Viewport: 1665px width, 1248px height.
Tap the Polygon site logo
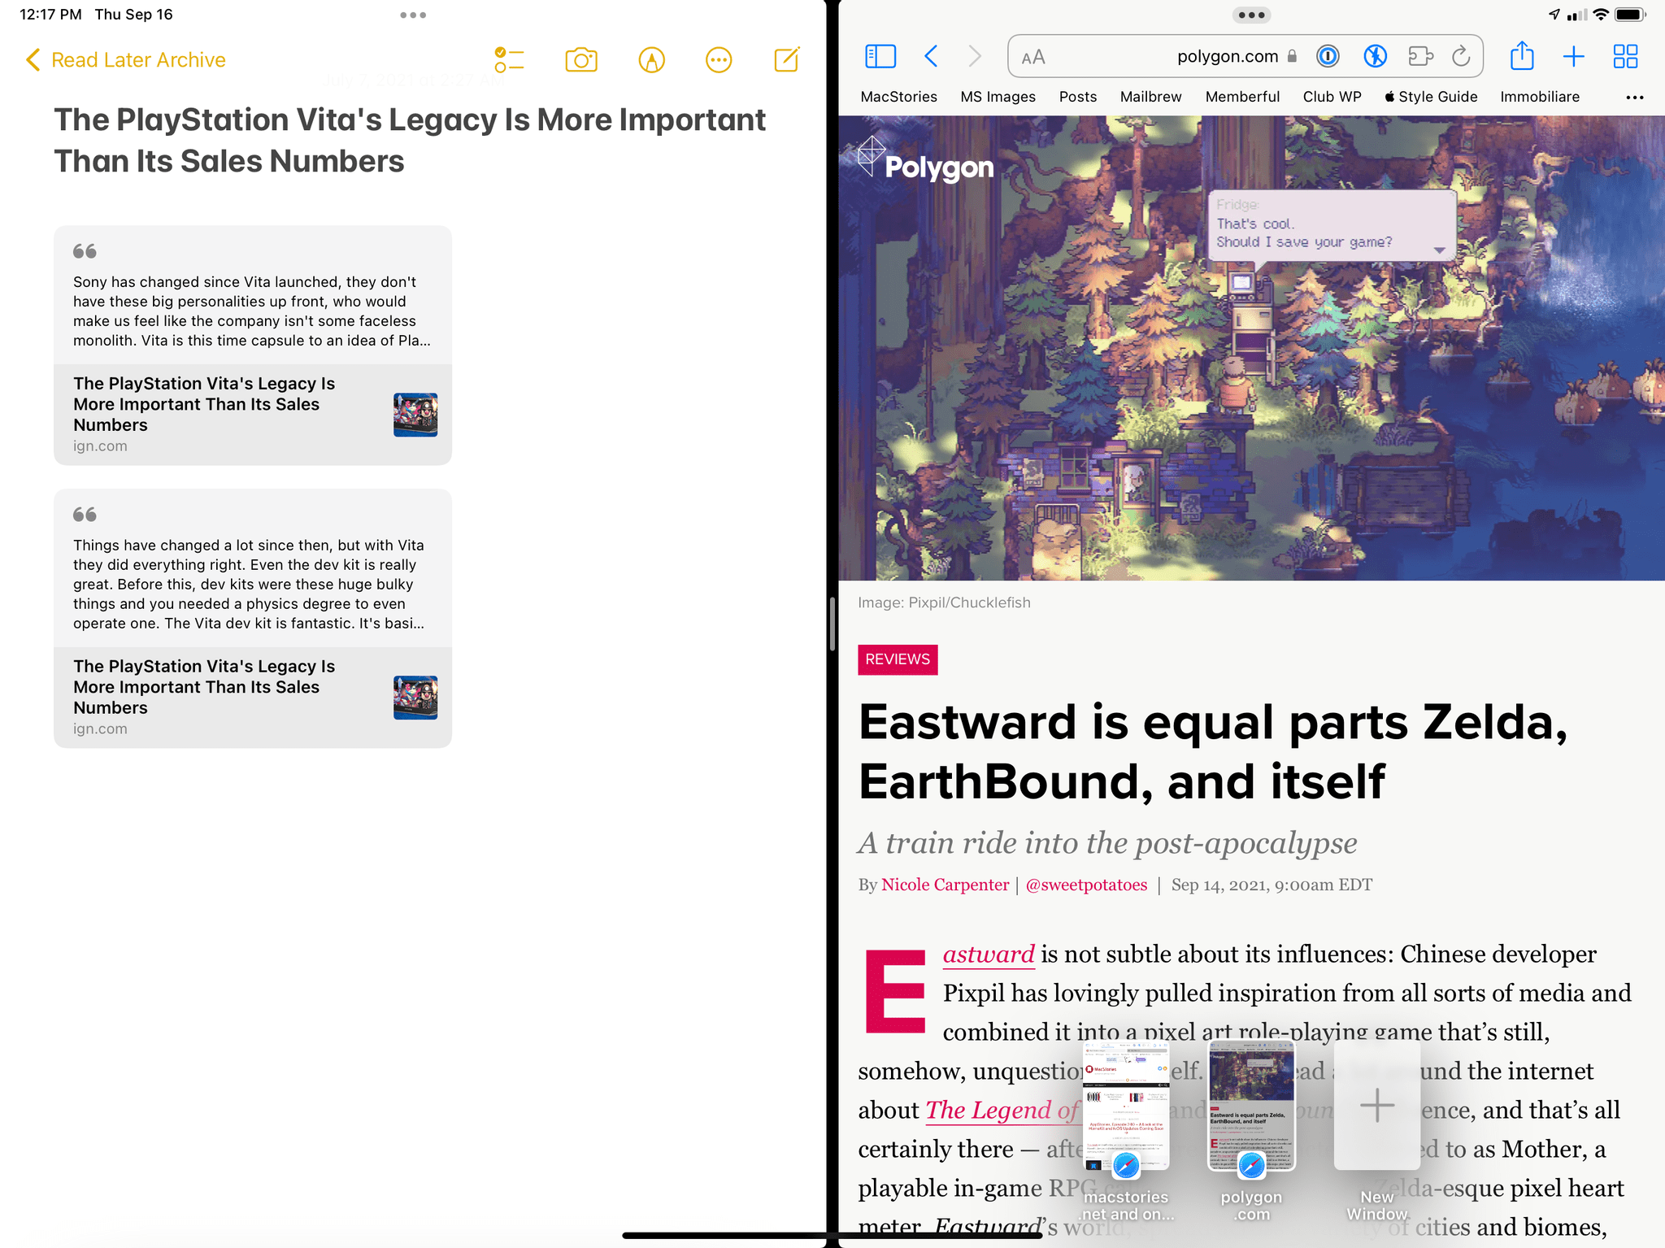pos(925,159)
